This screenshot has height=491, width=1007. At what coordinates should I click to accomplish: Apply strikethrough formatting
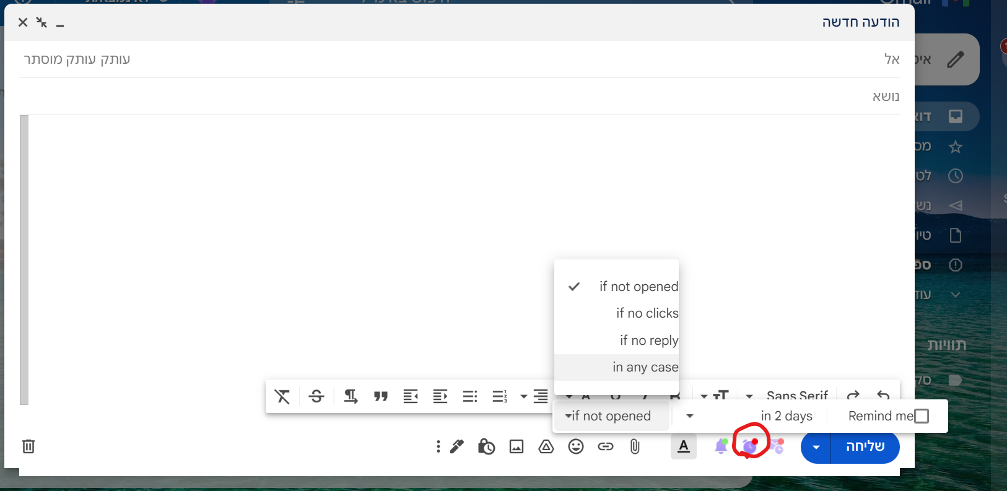316,396
